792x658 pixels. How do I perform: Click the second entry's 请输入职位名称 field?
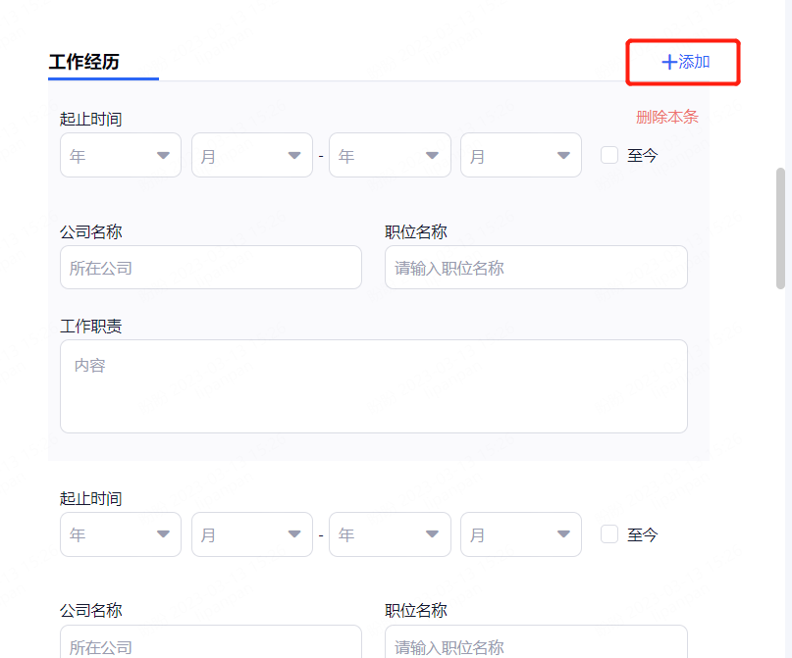point(536,643)
